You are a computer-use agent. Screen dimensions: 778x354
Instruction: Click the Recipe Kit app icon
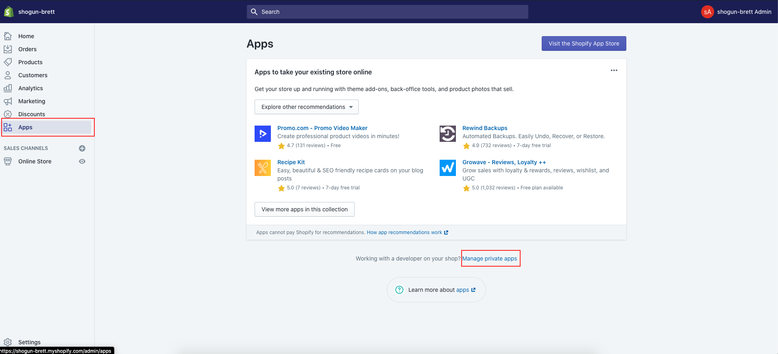click(x=263, y=168)
